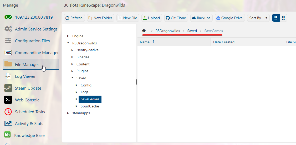Switch to list view layout
This screenshot has width=296, height=145.
[276, 18]
